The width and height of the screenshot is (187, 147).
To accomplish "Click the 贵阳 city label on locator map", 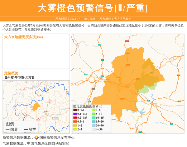I will [x=46, y=111].
